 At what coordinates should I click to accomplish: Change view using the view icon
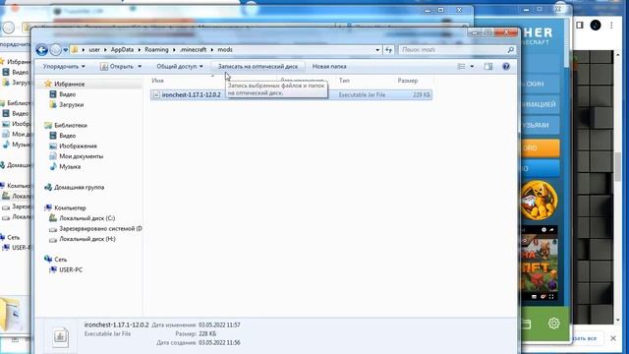tap(461, 66)
